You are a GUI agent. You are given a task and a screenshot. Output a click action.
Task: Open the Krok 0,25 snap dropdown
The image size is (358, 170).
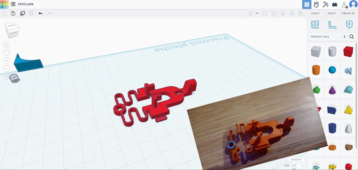click(297, 166)
